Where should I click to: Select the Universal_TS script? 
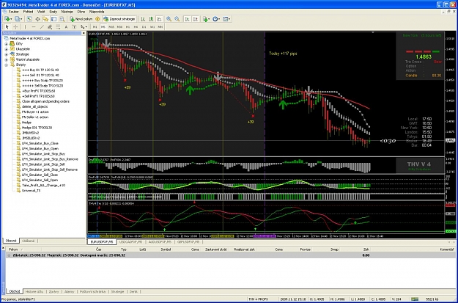[31, 191]
